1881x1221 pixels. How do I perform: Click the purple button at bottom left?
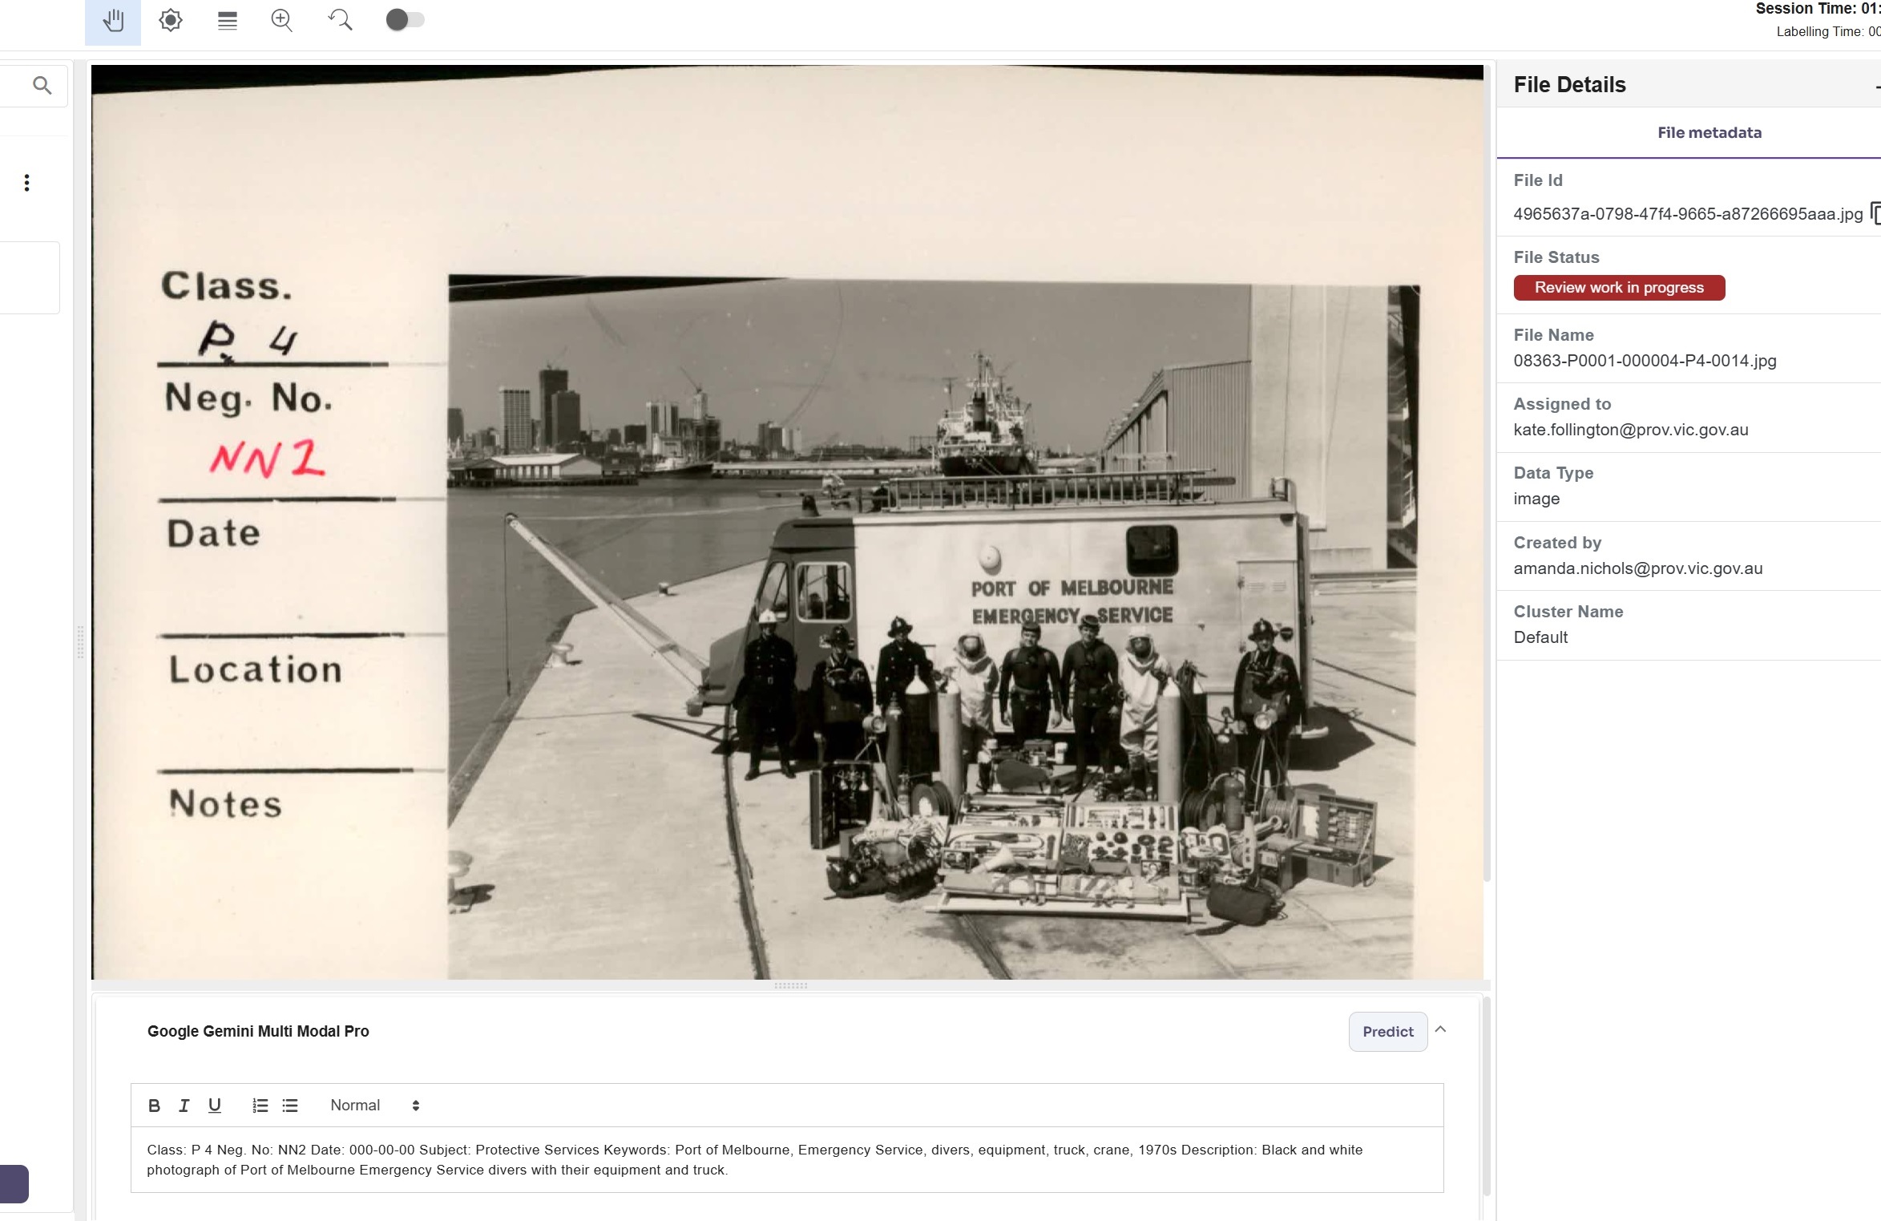pyautogui.click(x=14, y=1184)
